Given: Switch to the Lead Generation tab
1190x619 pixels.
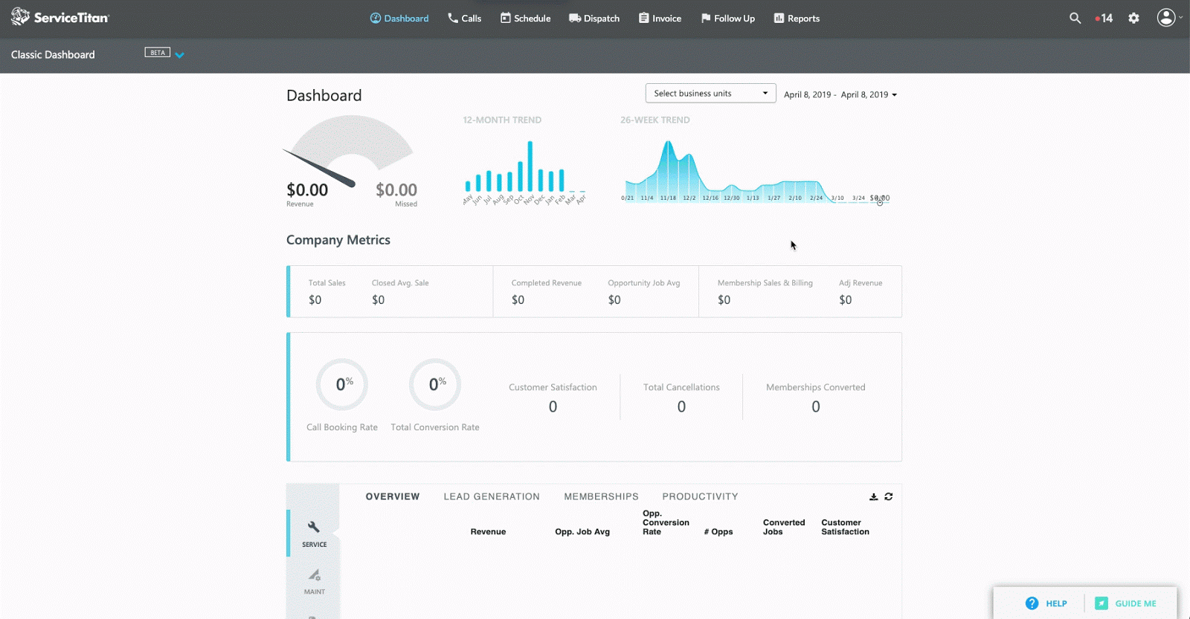Looking at the screenshot, I should point(492,496).
